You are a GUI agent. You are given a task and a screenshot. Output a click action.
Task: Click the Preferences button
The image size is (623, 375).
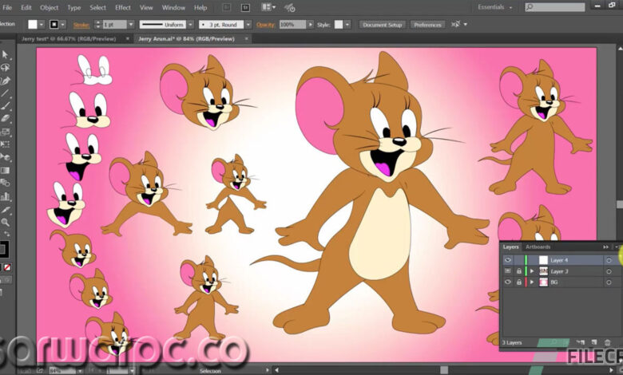pos(427,25)
